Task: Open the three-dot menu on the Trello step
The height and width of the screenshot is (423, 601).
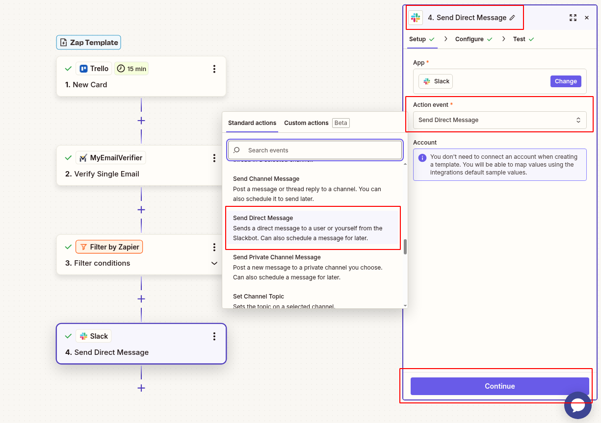Action: pyautogui.click(x=214, y=69)
